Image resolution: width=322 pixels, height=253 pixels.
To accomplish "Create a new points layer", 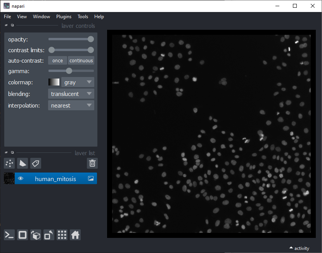I will tap(9, 163).
